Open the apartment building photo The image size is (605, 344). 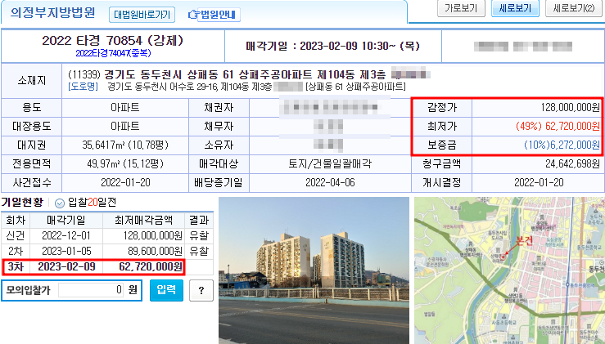pyautogui.click(x=314, y=270)
